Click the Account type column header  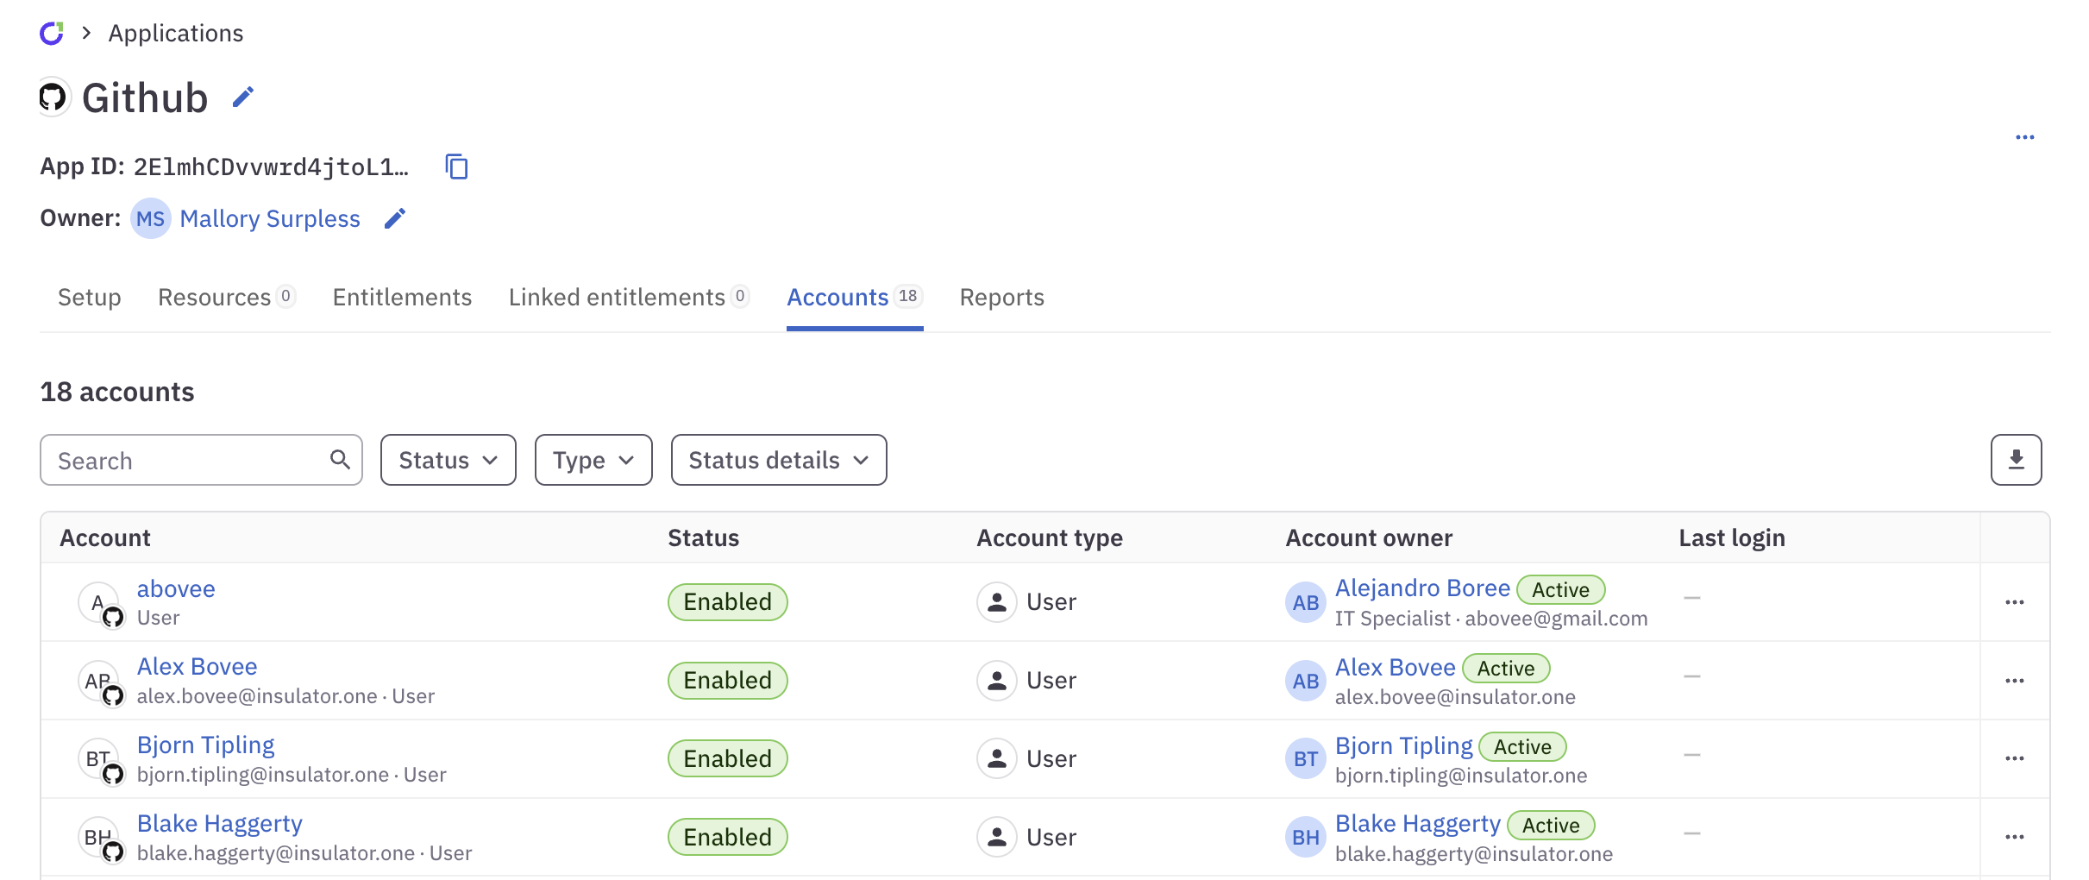[x=1049, y=537]
